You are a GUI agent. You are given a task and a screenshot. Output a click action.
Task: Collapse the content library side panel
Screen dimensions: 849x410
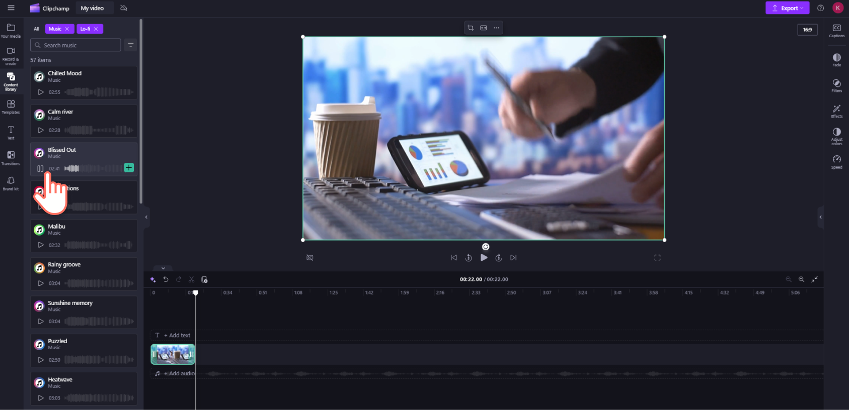tap(146, 217)
